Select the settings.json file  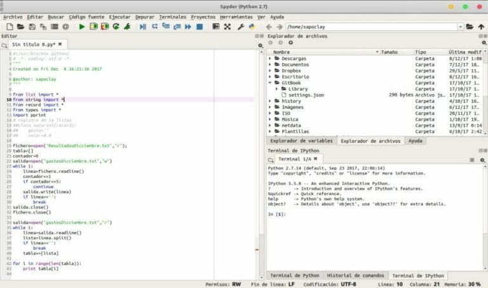click(306, 95)
